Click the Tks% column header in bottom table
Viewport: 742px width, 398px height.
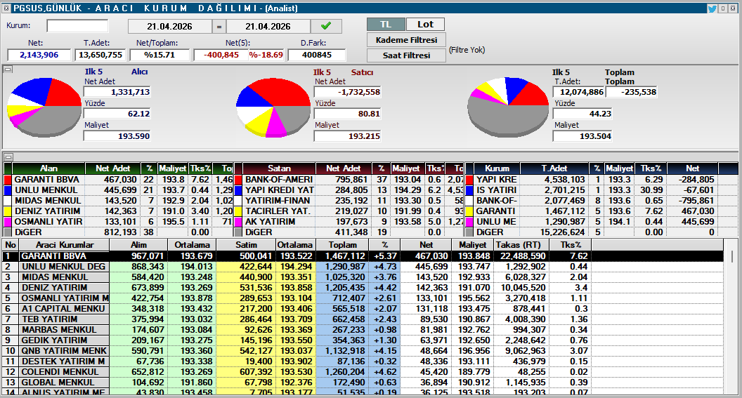[571, 245]
